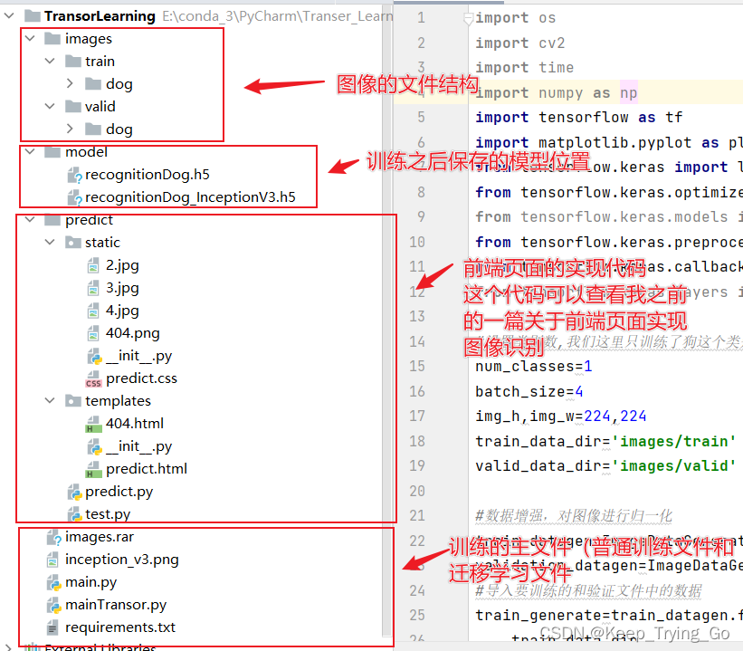Click the HTML icon of predict.html
This screenshot has width=743, height=651.
click(x=93, y=469)
